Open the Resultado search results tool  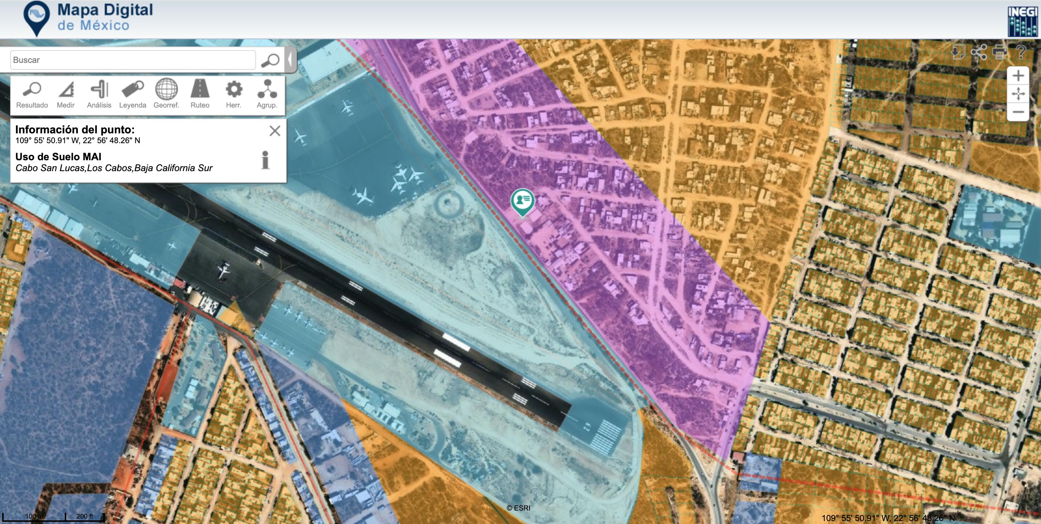(x=32, y=94)
